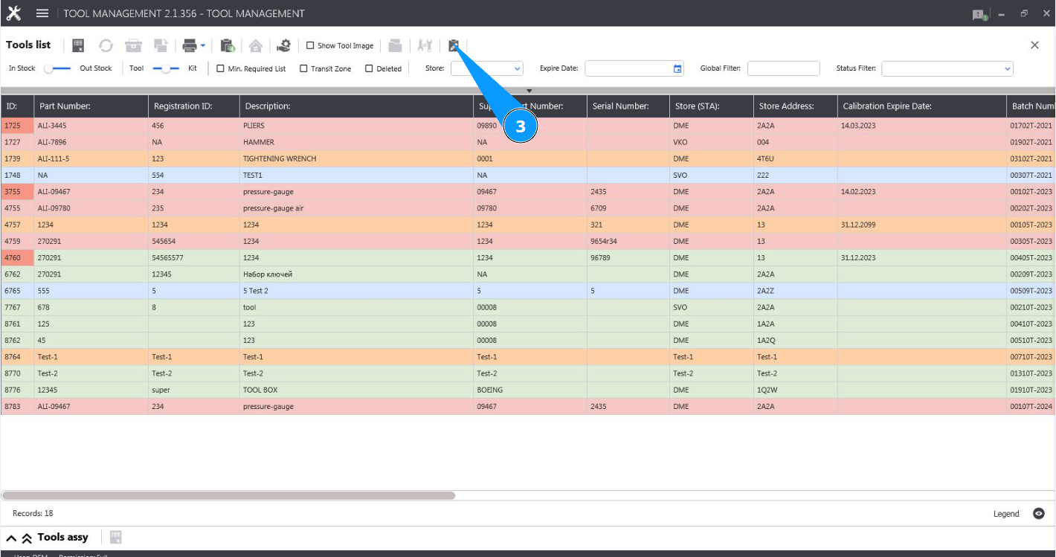Open the hamburger menu in title bar
Viewport: 1056px width, 557px height.
(42, 13)
